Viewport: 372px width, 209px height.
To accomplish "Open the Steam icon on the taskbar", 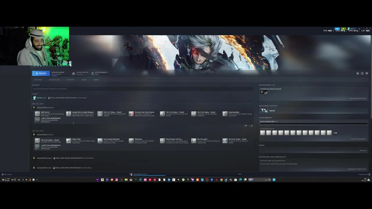I will (226, 180).
